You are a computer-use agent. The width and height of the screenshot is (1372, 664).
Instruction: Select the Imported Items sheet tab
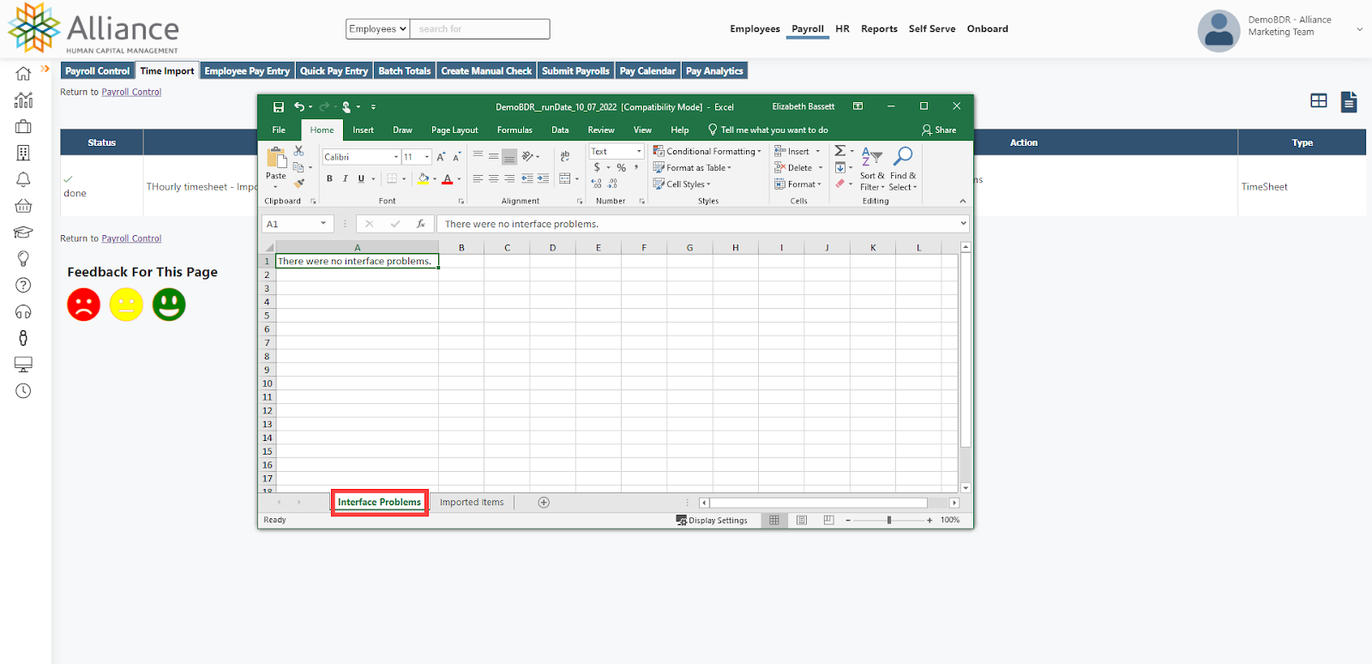472,503
